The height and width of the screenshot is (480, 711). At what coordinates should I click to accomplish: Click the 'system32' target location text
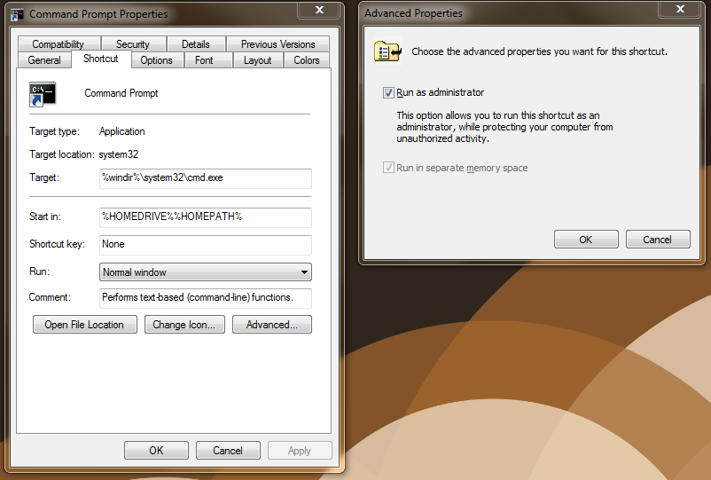[x=118, y=154]
